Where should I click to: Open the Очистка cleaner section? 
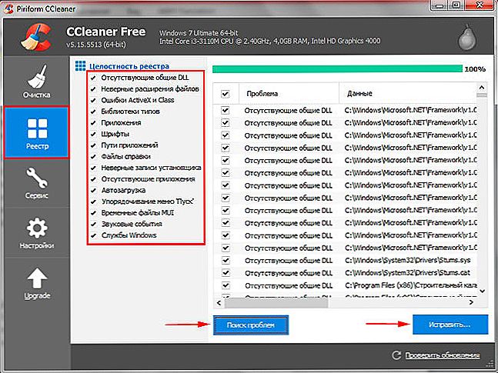[x=36, y=81]
